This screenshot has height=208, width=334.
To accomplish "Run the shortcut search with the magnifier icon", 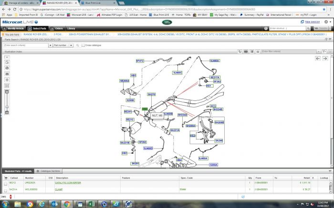I will pos(308,29).
